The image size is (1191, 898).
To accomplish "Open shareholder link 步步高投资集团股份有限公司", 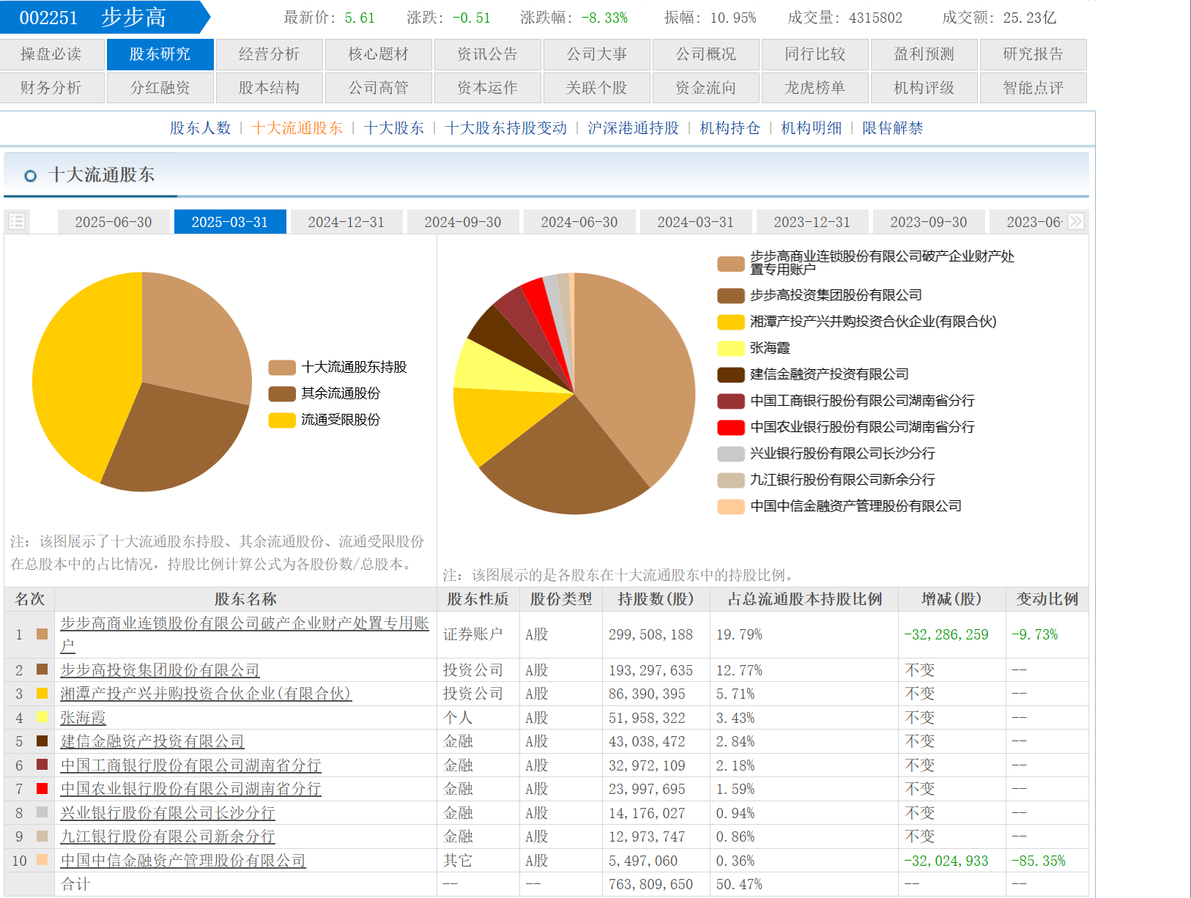I will click(160, 670).
